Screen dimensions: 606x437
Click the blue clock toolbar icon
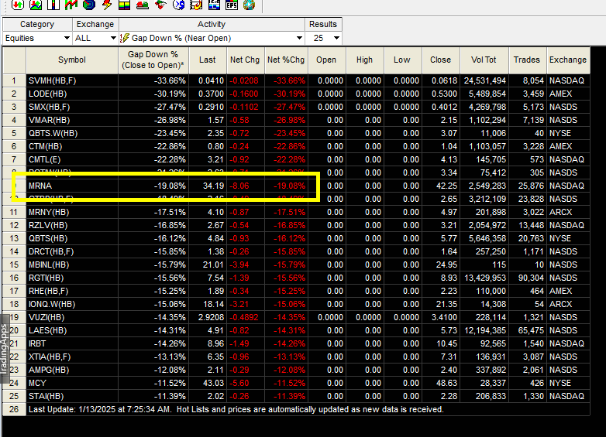(x=178, y=5)
